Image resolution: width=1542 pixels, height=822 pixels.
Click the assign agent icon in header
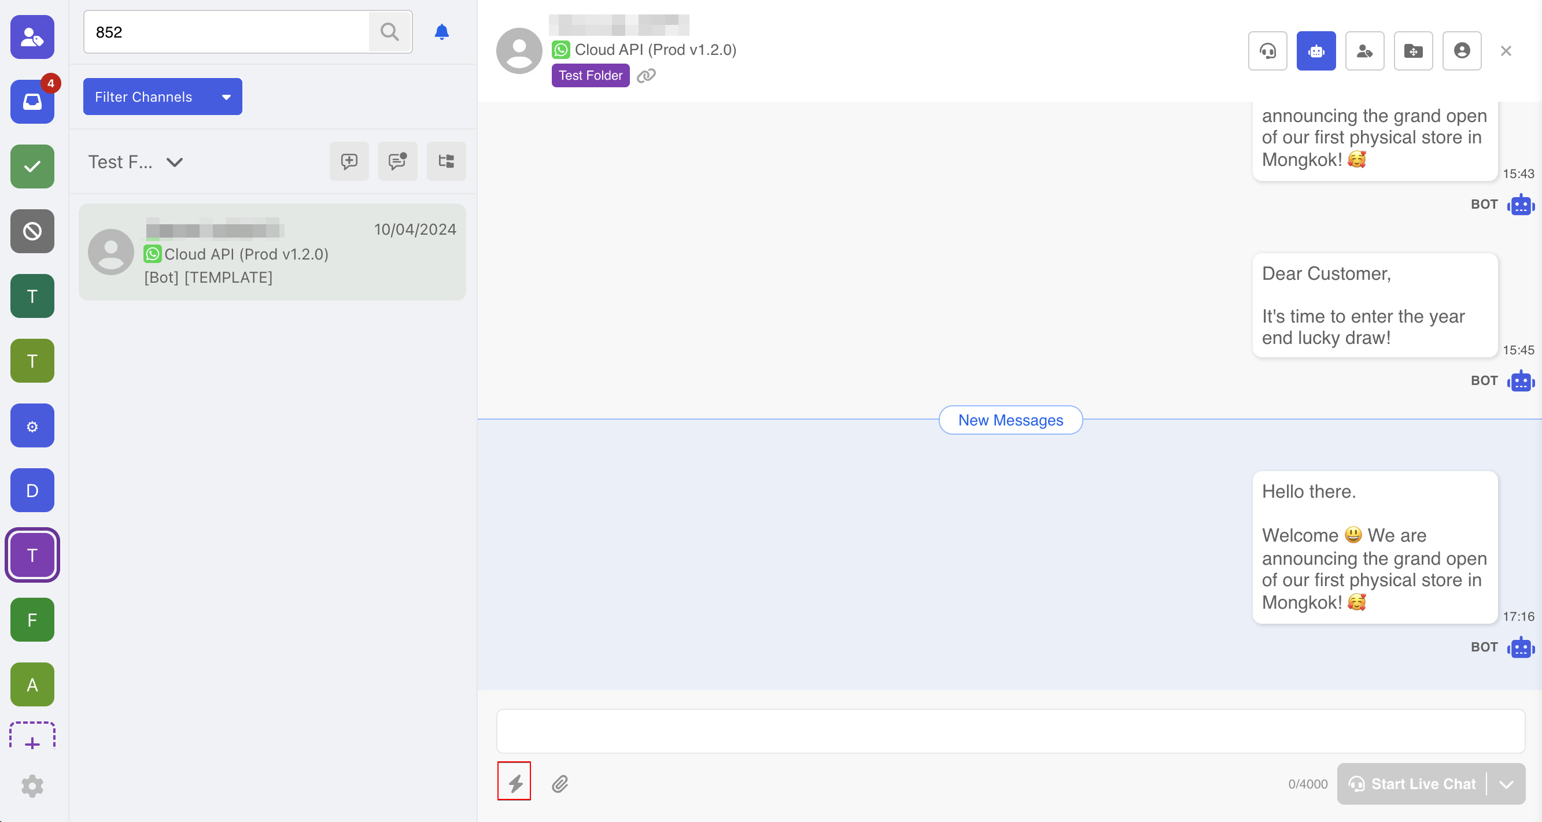[x=1364, y=51]
